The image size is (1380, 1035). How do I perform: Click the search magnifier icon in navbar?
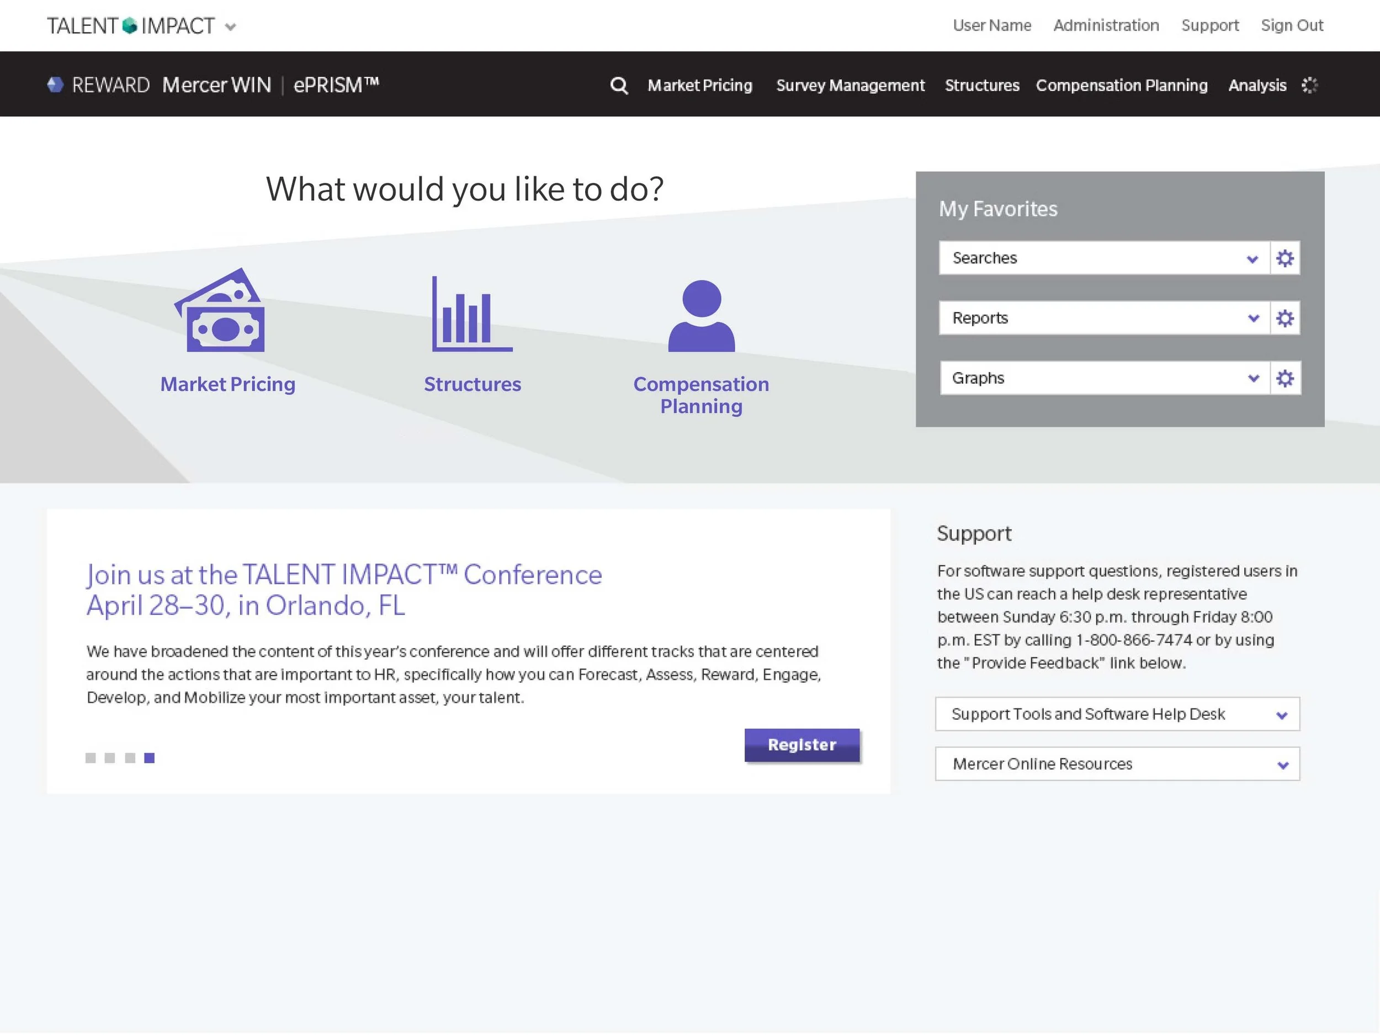point(619,86)
